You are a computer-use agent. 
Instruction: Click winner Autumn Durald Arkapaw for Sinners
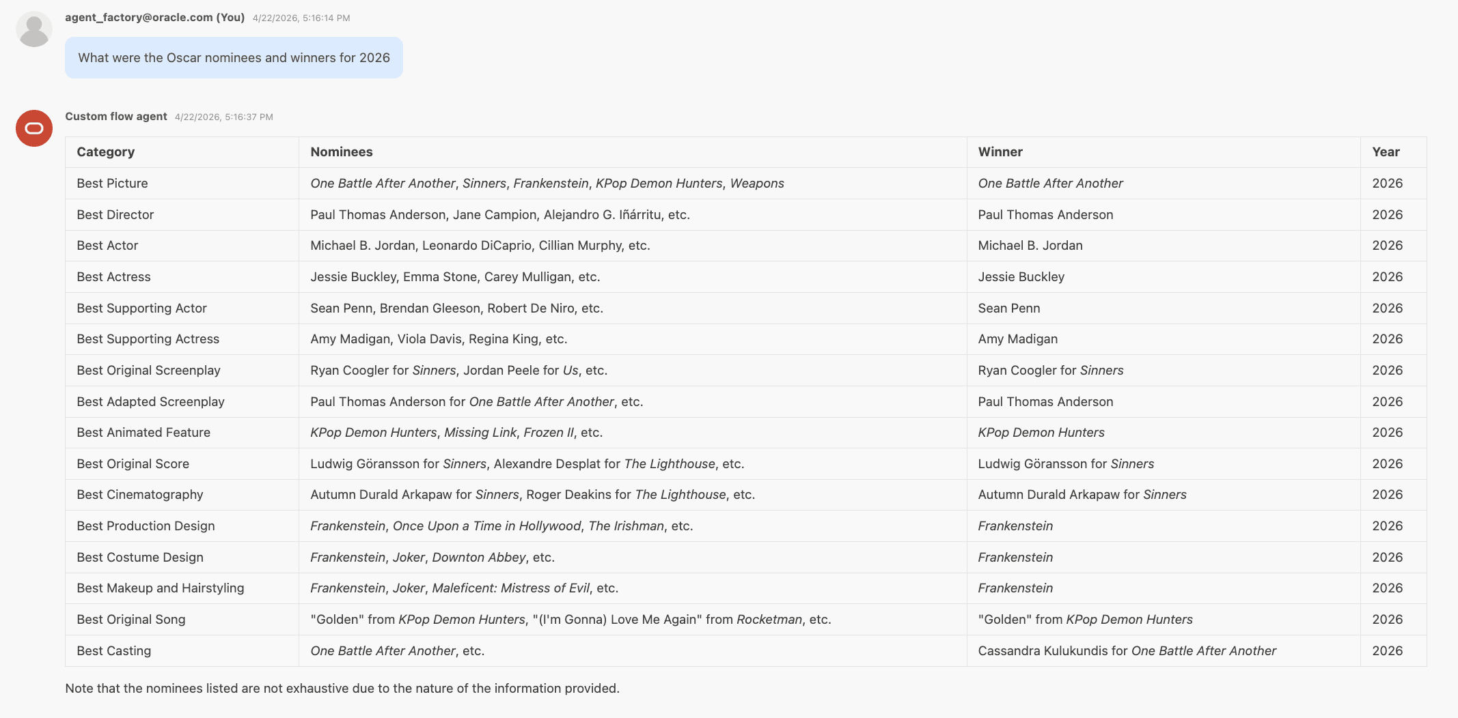pyautogui.click(x=1164, y=495)
